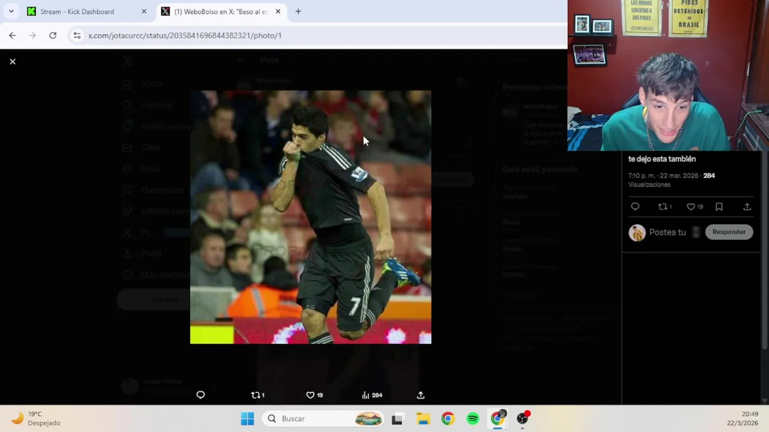Screen dimensions: 769x432
Task: Close the photo viewer with the X icon
Action: click(13, 61)
